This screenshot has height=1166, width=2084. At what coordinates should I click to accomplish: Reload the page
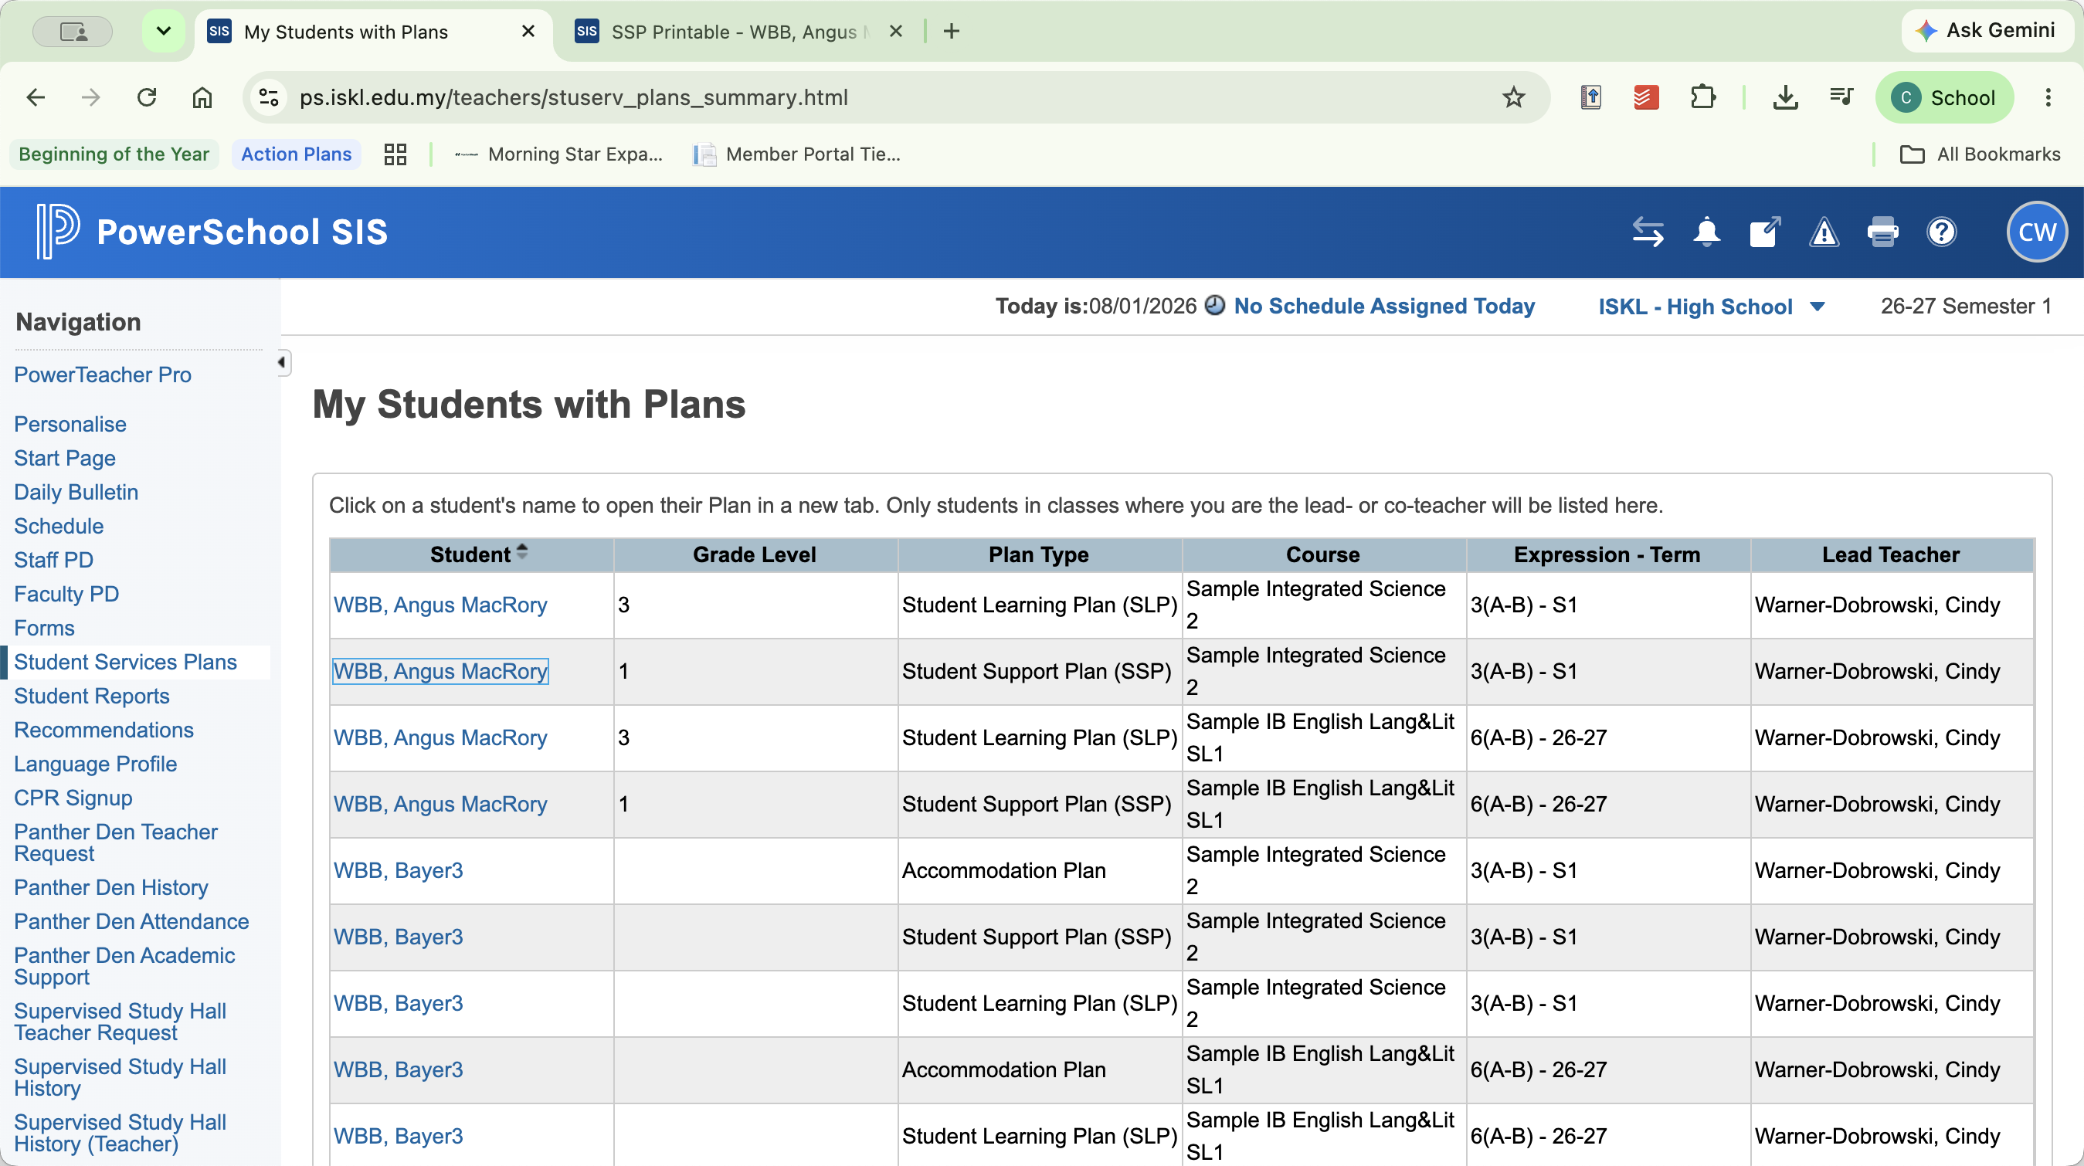click(147, 98)
